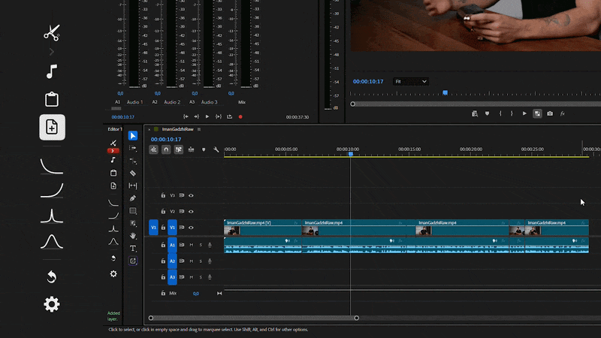Close the ImanGadzhiRaw sequence tab

pos(149,129)
